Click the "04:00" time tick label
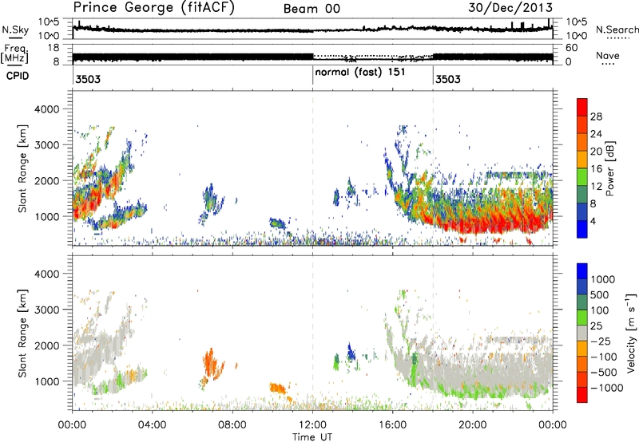Screen dimensions: 639x442 (x=152, y=425)
